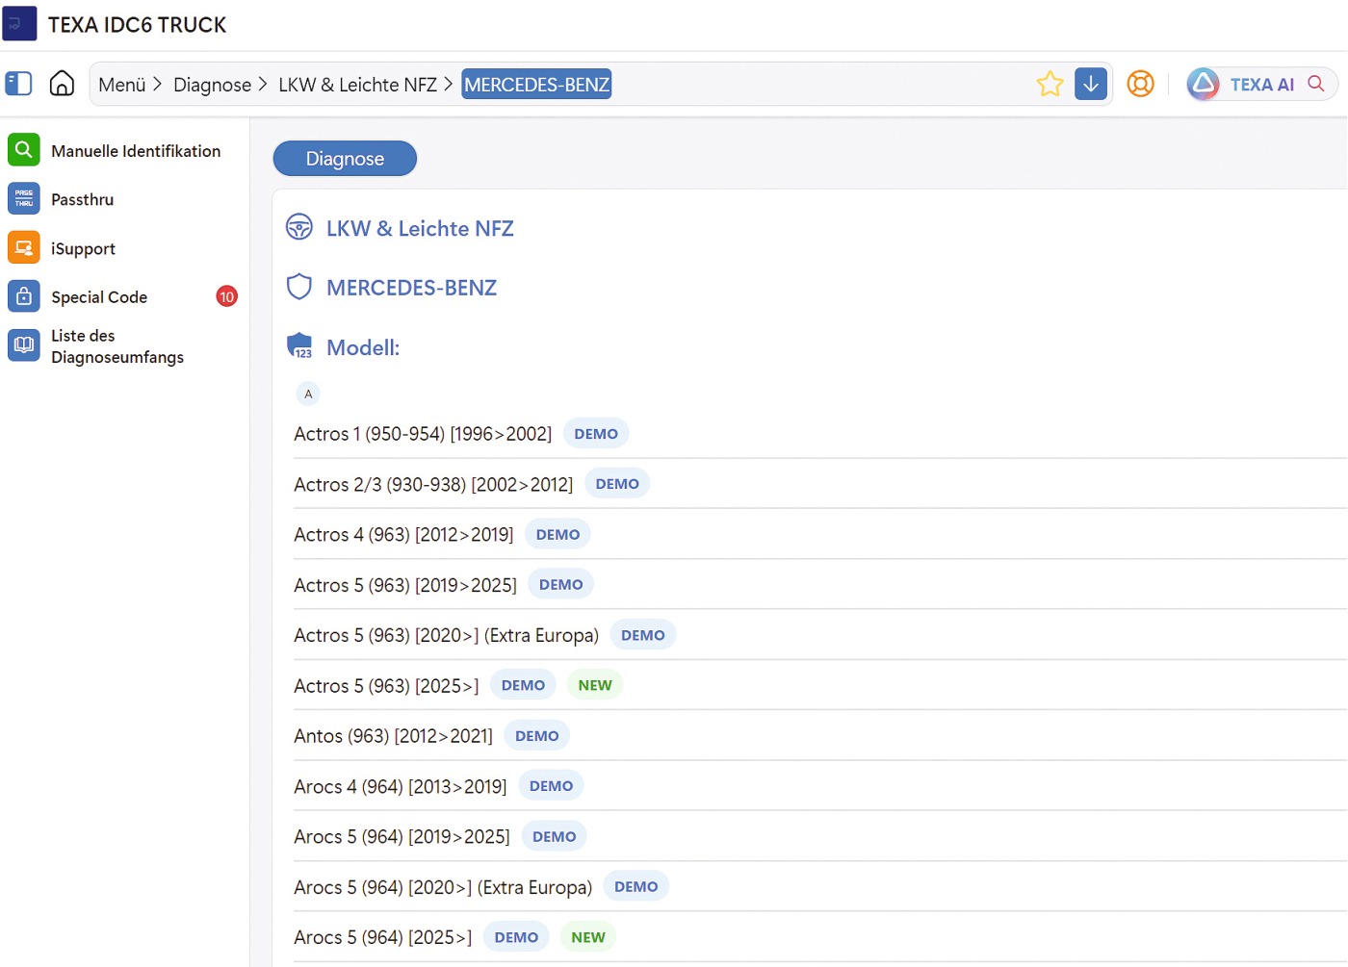Select the Diagnose breadcrumb item
This screenshot has height=967, width=1348.
tap(212, 85)
